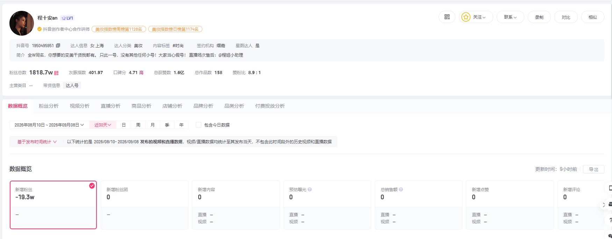
Task: Click the signing agency name 缙嘉
Action: [x=221, y=46]
